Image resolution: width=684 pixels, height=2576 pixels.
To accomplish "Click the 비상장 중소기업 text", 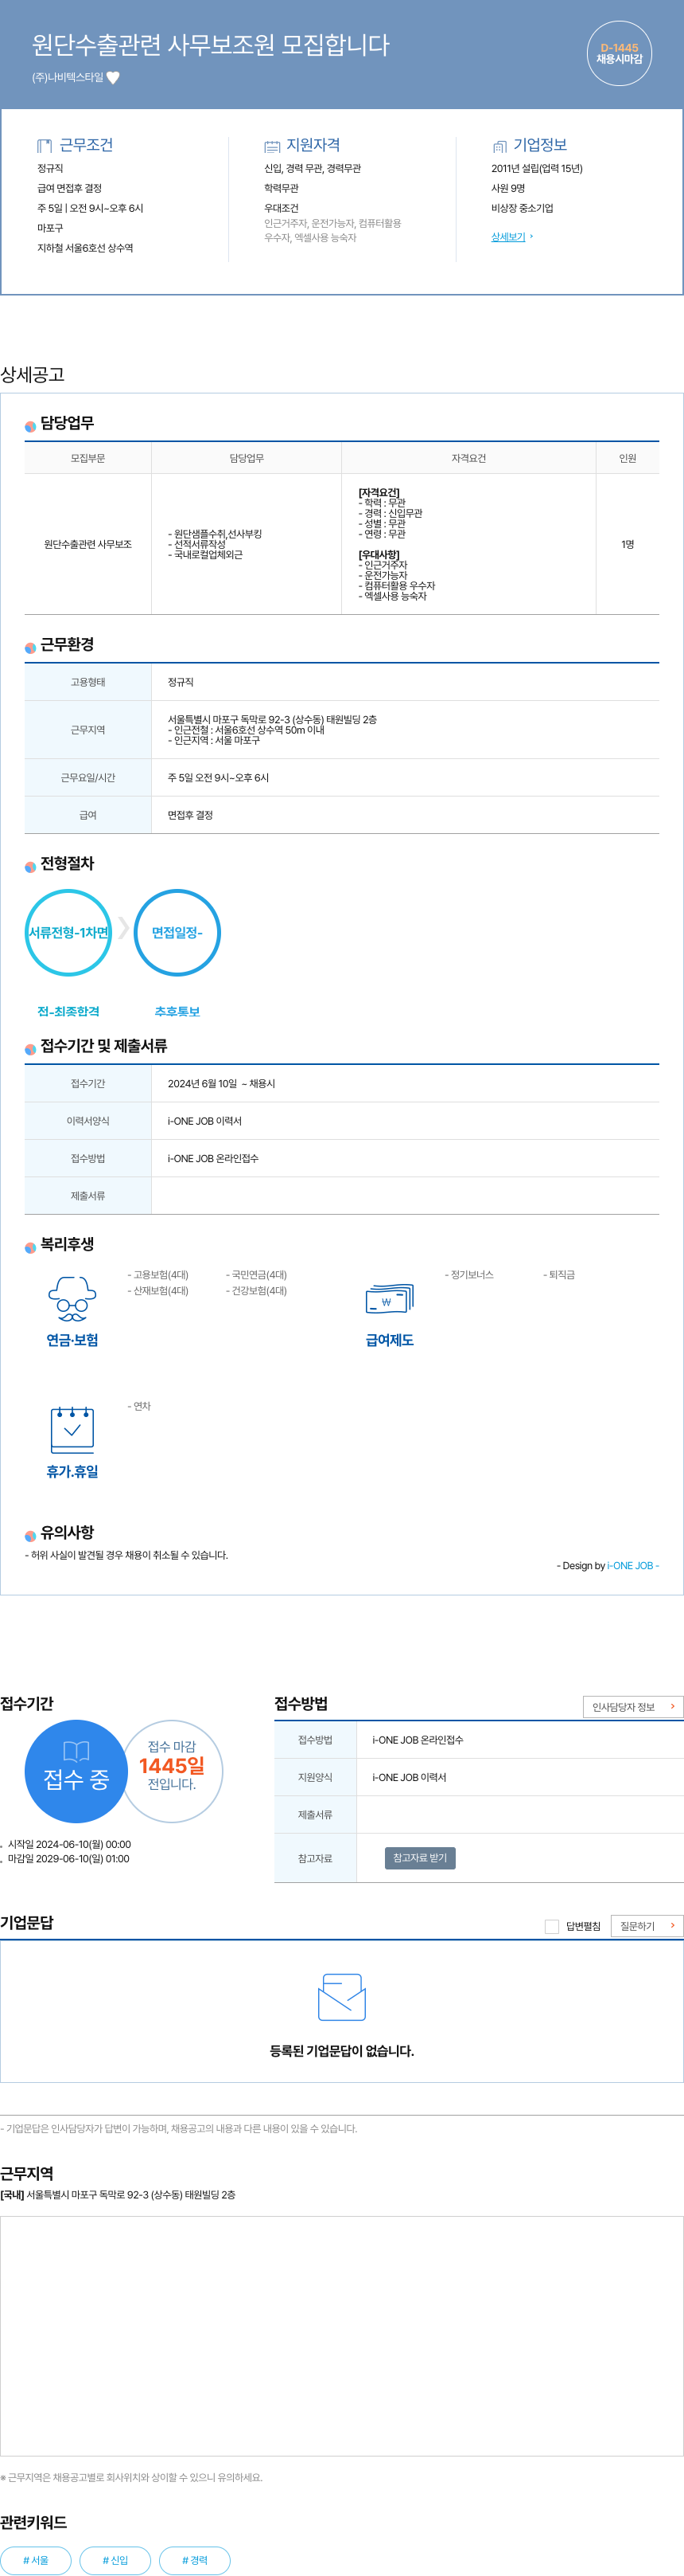I will pos(523,208).
